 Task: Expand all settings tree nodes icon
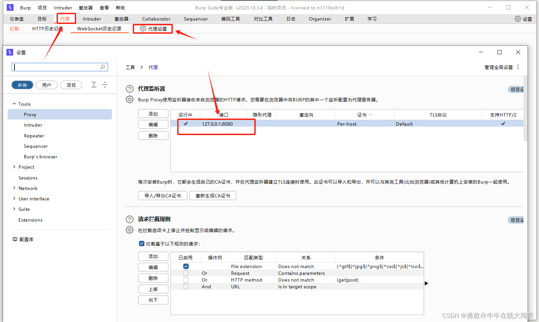click(94, 85)
